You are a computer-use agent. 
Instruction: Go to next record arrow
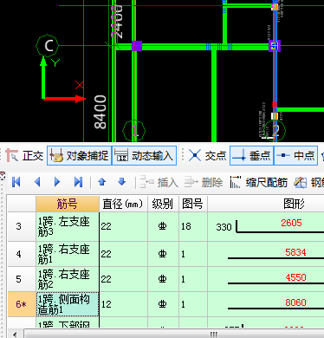[x=57, y=182]
